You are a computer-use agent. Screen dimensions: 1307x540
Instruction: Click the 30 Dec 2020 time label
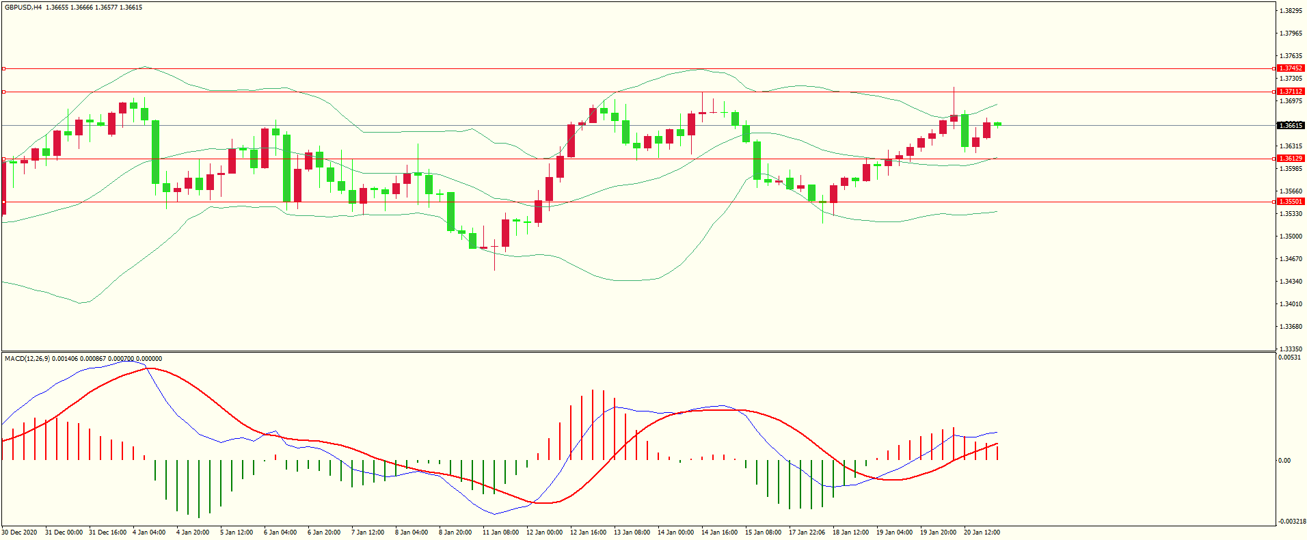point(19,532)
